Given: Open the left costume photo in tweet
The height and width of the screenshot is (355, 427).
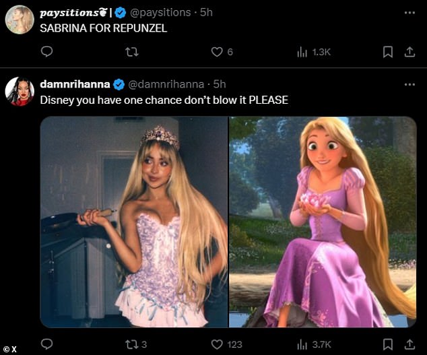Looking at the screenshot, I should (x=134, y=222).
